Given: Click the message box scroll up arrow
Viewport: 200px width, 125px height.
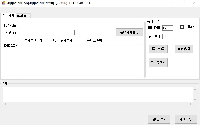Looking at the screenshot, I should (195, 90).
